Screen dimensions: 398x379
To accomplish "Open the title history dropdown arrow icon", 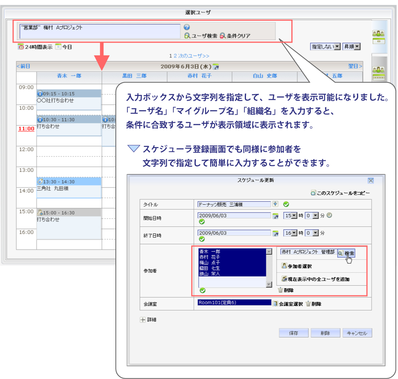I will (275, 204).
